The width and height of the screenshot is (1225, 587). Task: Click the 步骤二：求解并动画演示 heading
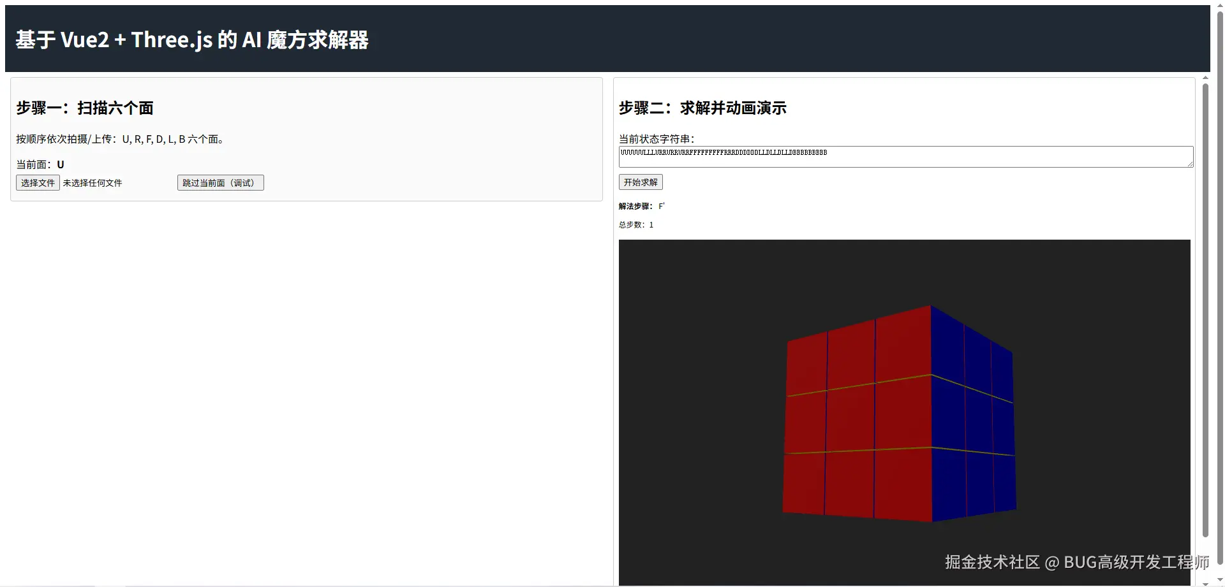click(702, 108)
